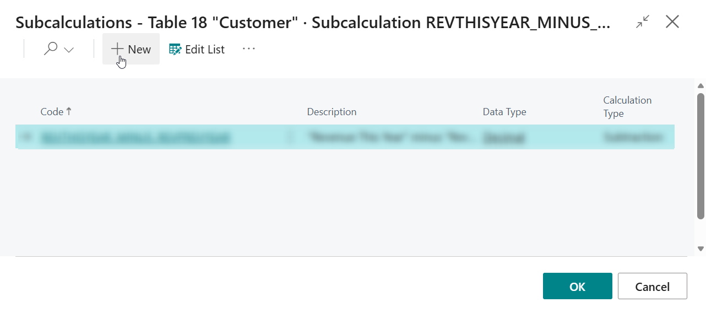Viewport: 706px width, 313px height.
Task: Open Edit List mode
Action: (197, 49)
